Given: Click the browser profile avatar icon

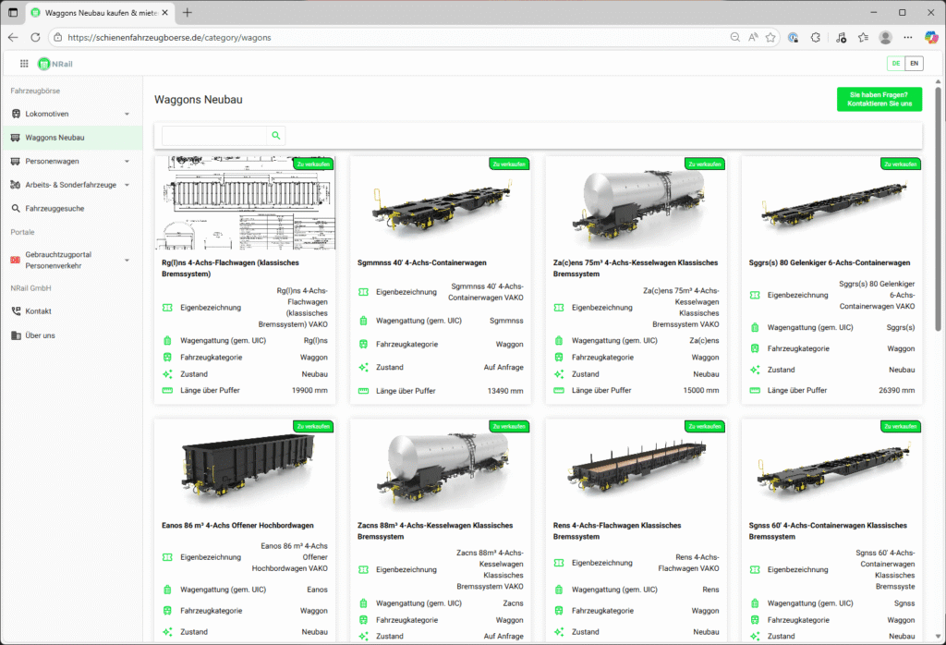Looking at the screenshot, I should [x=886, y=37].
